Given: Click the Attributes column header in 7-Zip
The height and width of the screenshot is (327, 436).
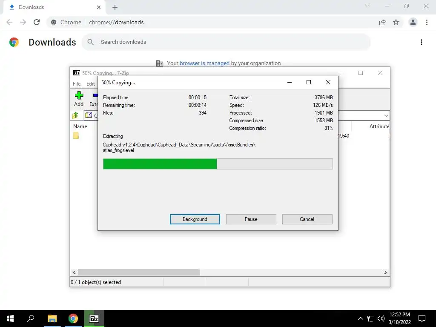Looking at the screenshot, I should pos(379,126).
